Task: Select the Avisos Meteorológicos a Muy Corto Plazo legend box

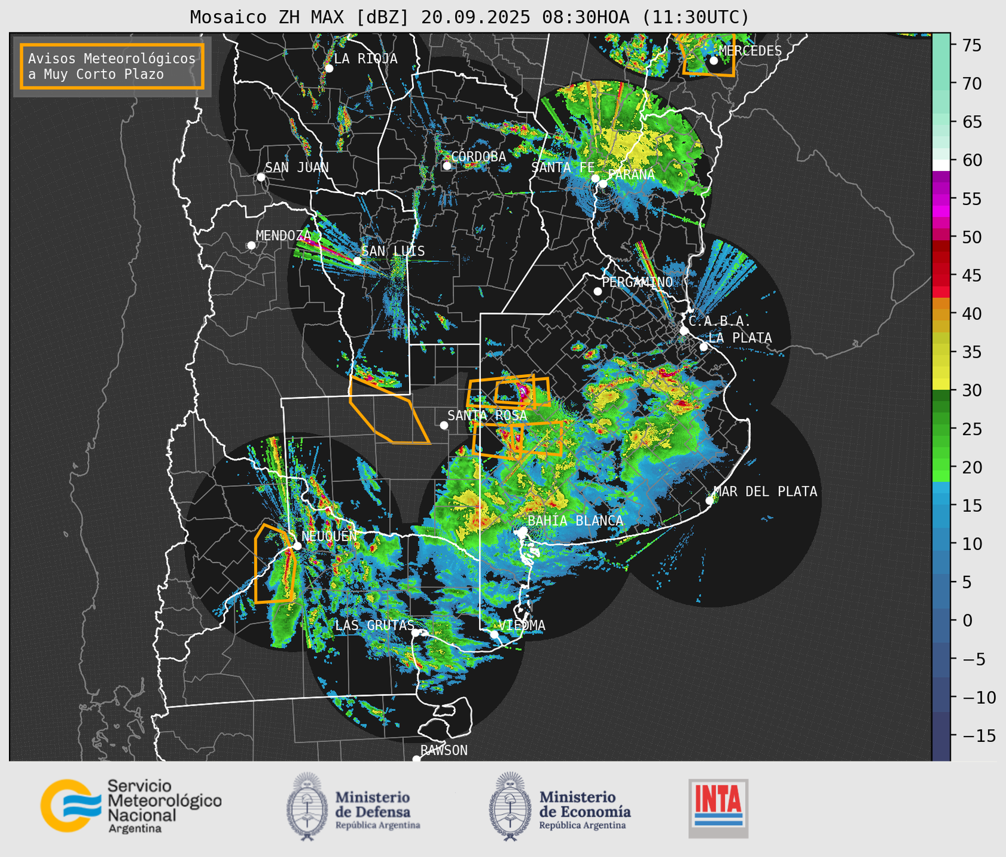Action: 112,66
